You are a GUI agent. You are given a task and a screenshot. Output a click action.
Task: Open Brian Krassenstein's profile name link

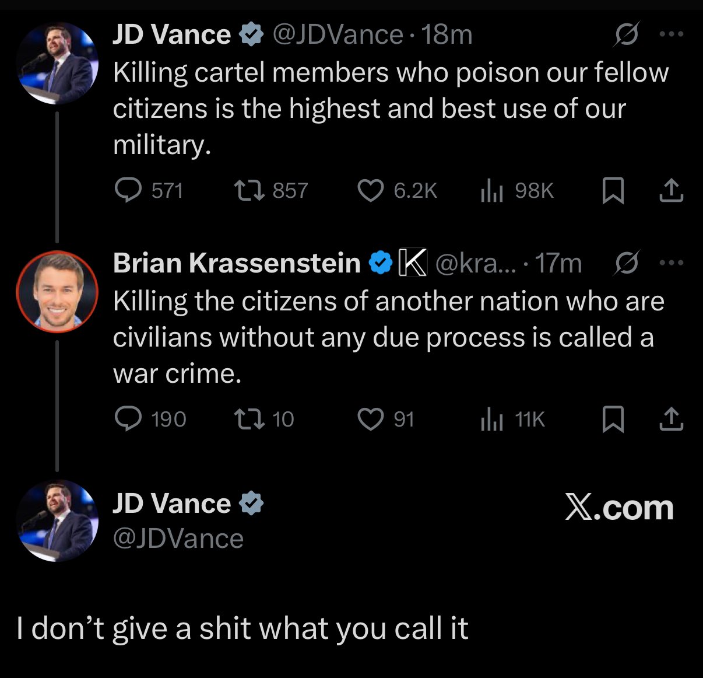point(237,263)
